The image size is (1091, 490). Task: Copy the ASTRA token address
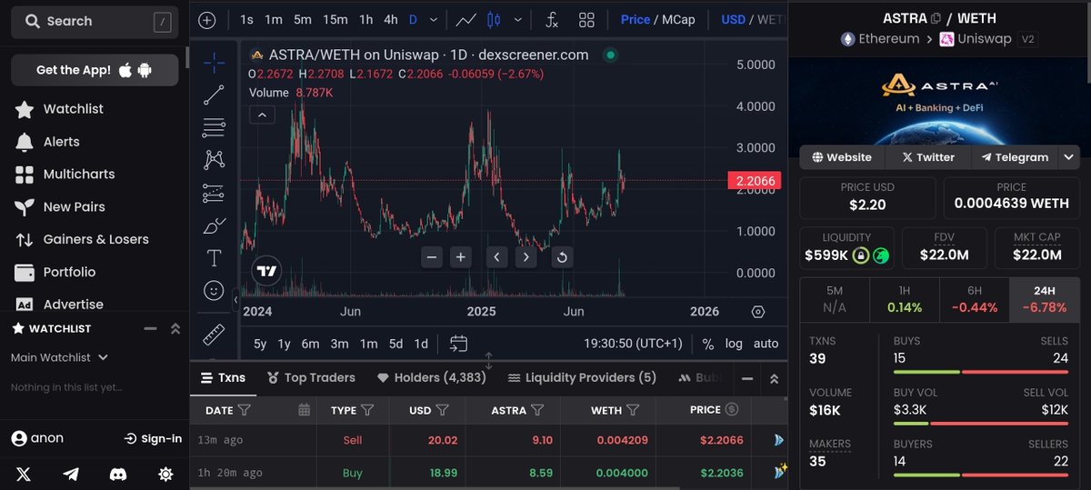[x=936, y=18]
